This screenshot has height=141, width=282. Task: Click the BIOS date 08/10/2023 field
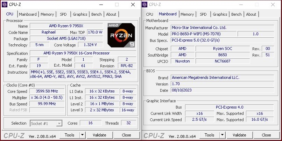(x=222, y=90)
